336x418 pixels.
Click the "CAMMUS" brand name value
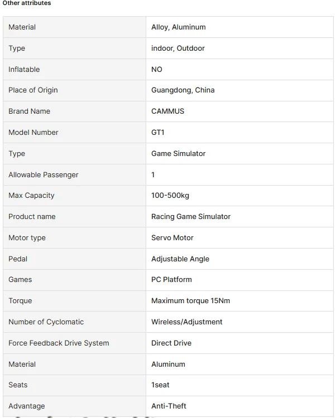167,111
